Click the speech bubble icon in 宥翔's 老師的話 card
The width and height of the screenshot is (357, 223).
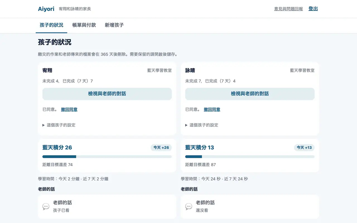pos(46,207)
